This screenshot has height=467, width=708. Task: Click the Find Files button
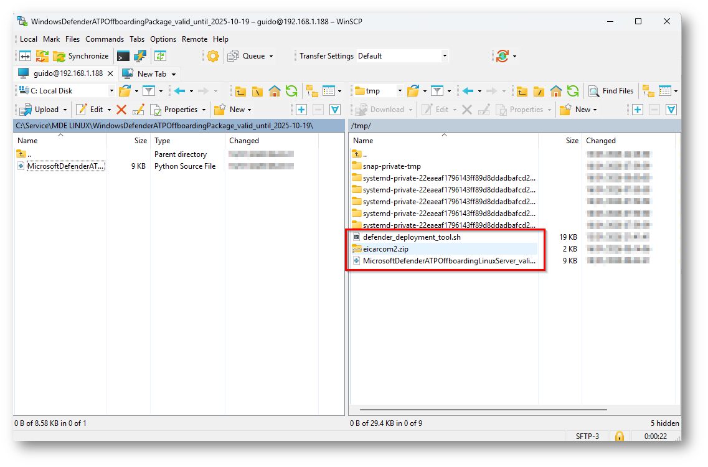611,91
